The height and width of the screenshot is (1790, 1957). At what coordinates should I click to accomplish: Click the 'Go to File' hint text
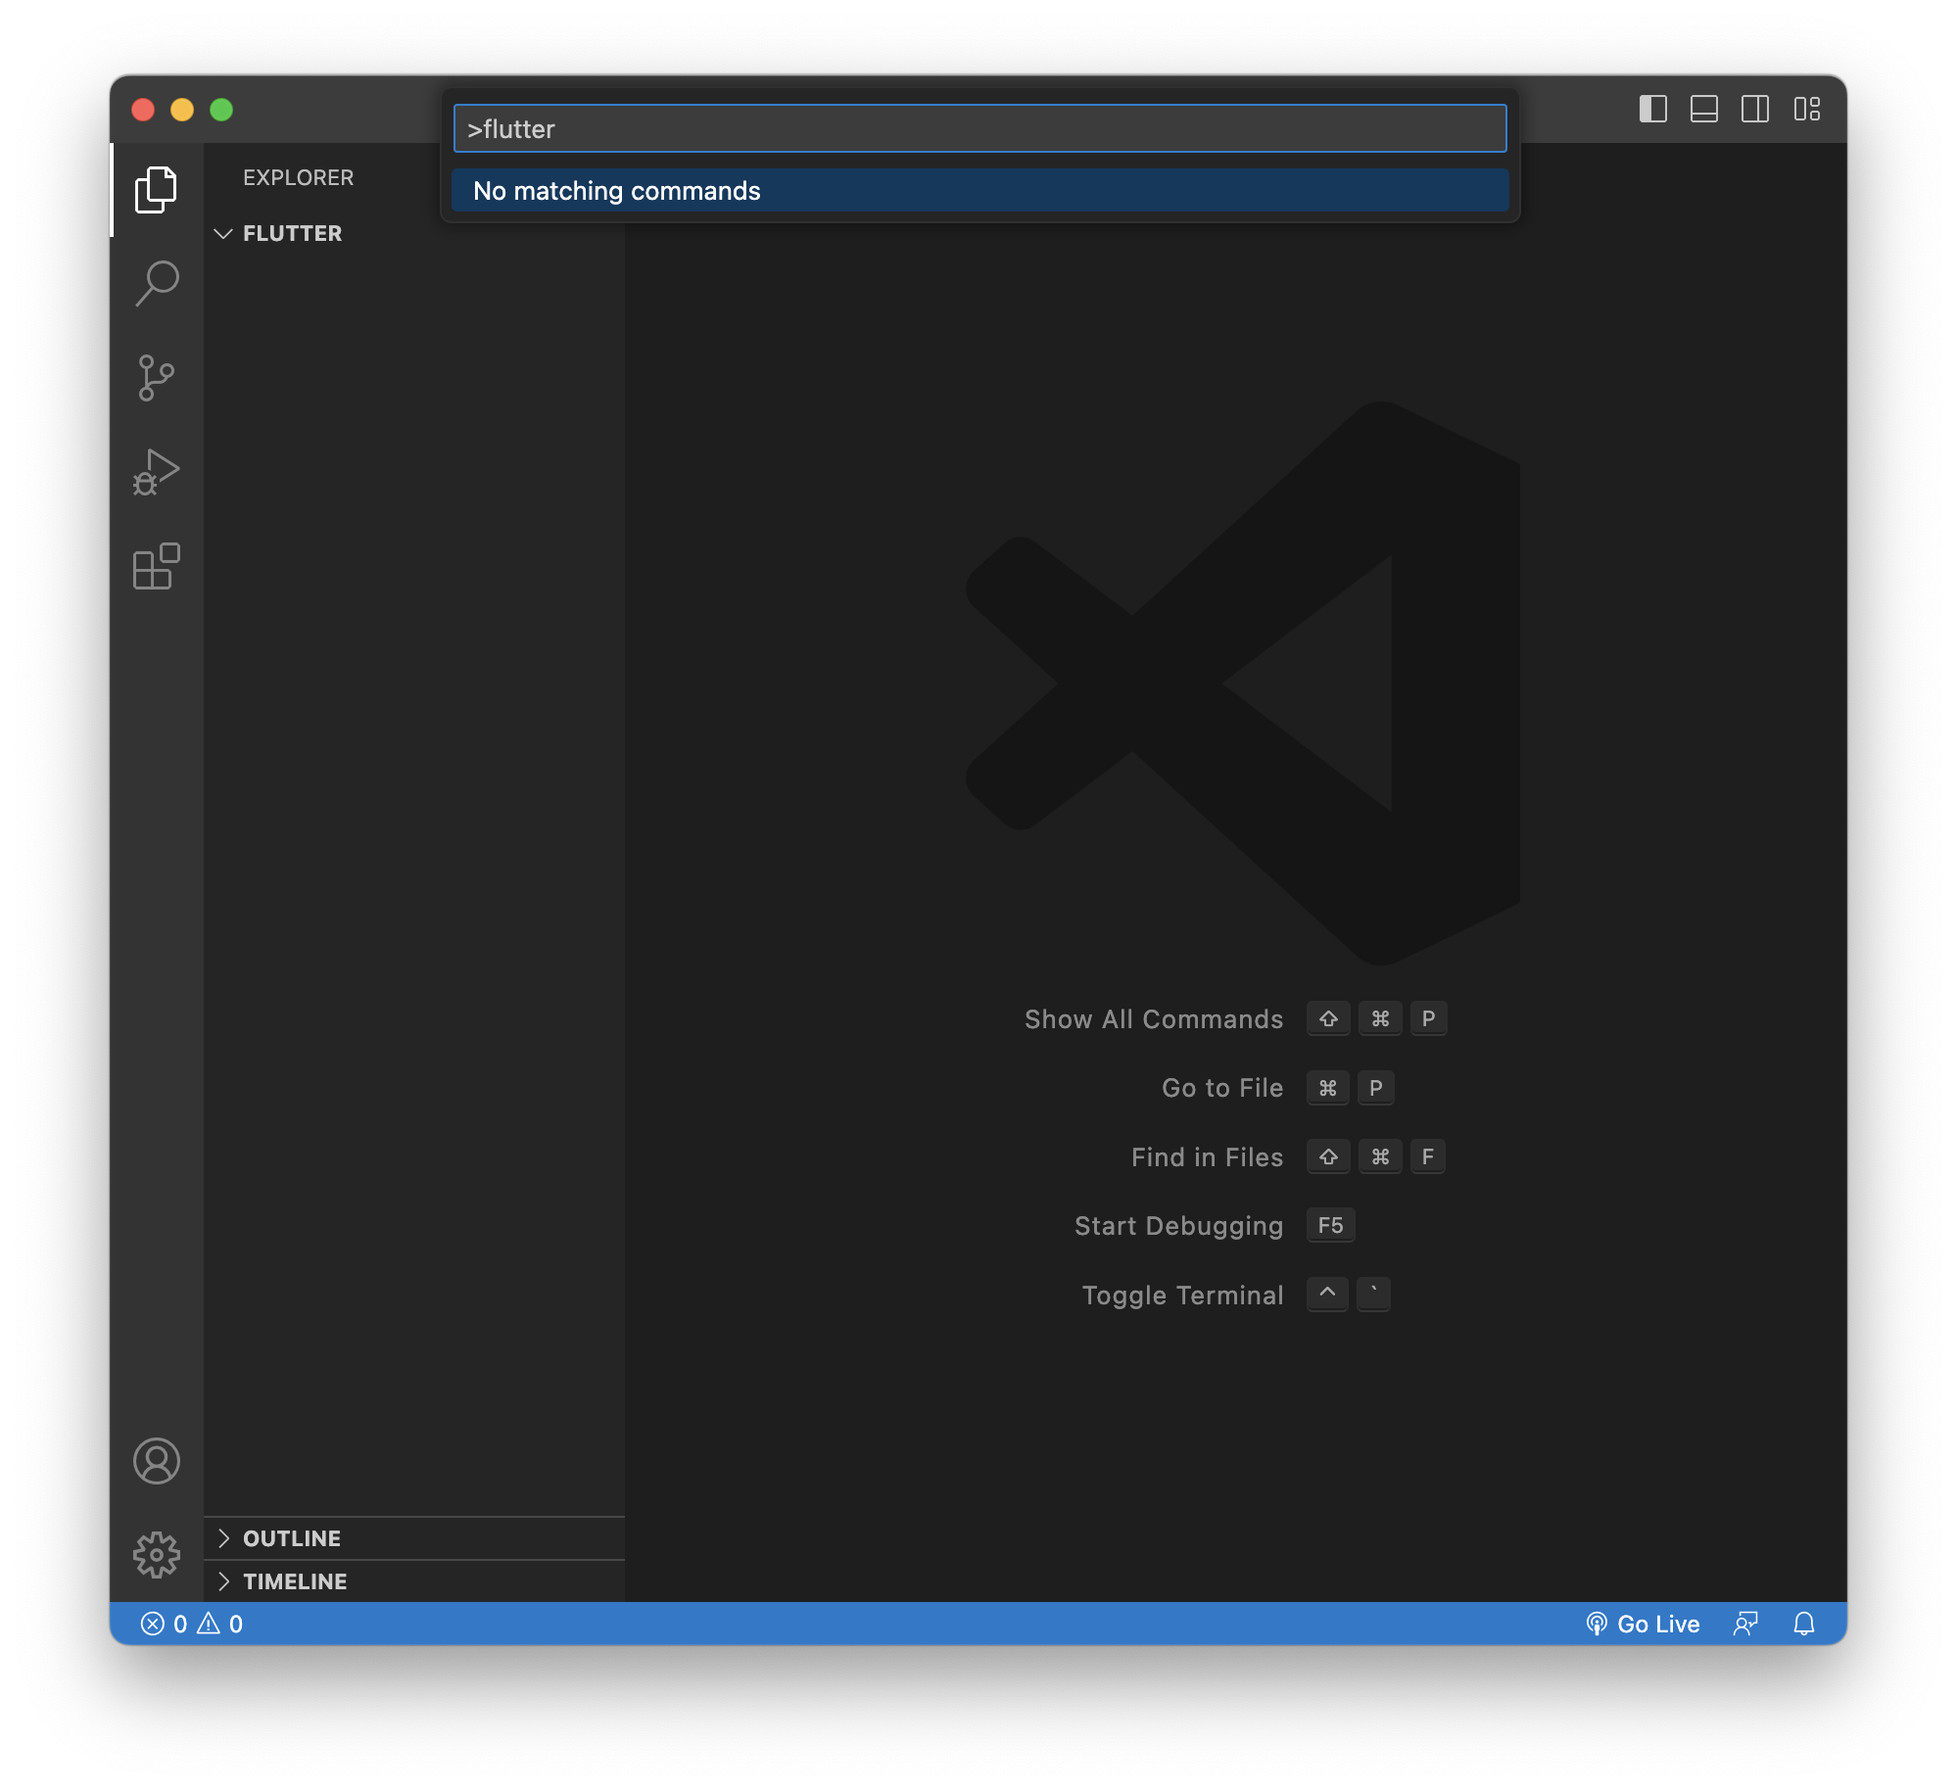[x=1222, y=1088]
